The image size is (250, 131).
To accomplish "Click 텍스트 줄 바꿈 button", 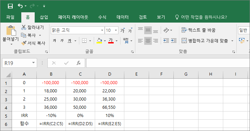I will click(198, 30).
